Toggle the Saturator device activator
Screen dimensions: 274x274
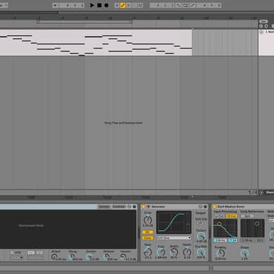click(x=144, y=207)
